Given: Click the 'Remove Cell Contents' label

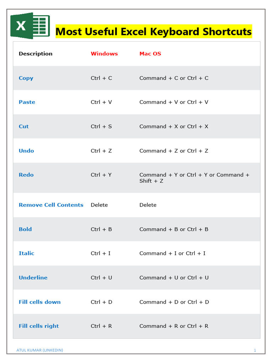Looking at the screenshot, I should tap(51, 205).
